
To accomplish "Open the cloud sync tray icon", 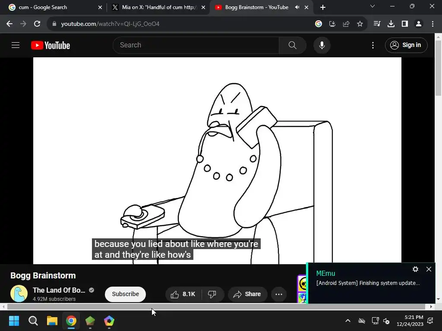I will (362, 321).
